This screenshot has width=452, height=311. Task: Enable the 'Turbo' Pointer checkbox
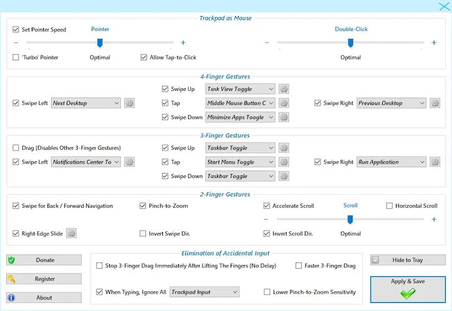tap(16, 57)
